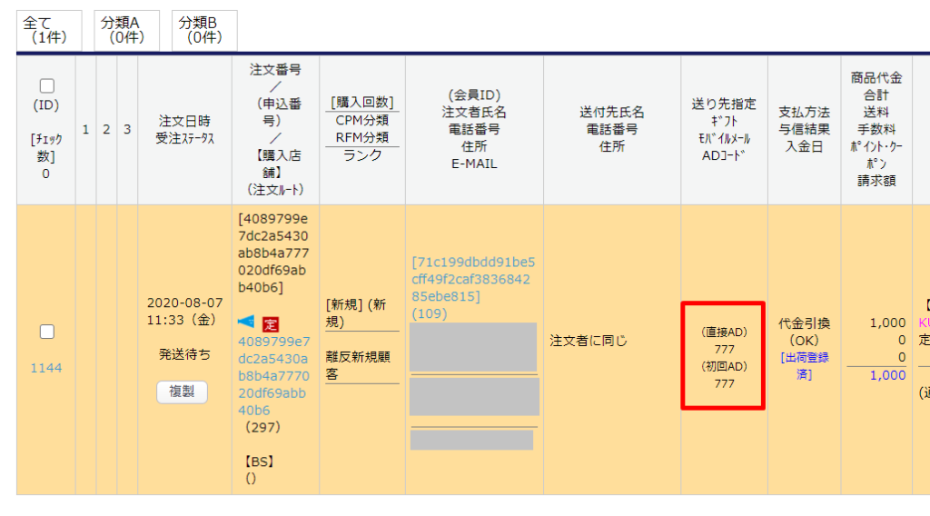This screenshot has height=516, width=930.
Task: Click the (297) application number text
Action: [262, 427]
